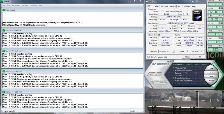Toggle Enable Button Sound checkbox
Viewport: 224px width, 114px height.
(174, 78)
